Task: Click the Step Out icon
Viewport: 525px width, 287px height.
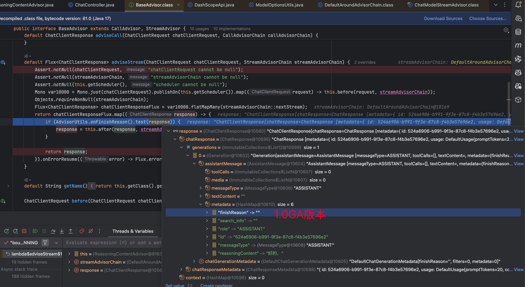Action: tap(71, 231)
